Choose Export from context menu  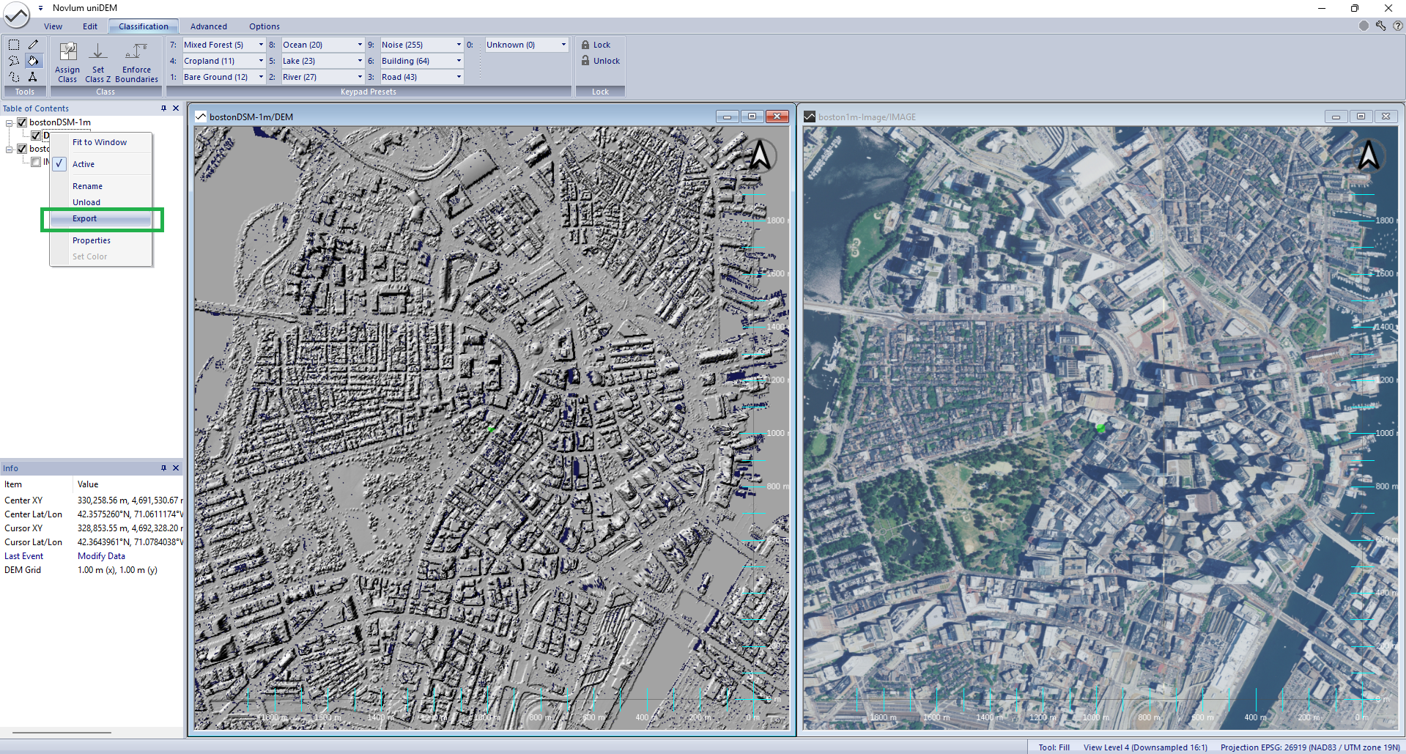[x=101, y=218]
